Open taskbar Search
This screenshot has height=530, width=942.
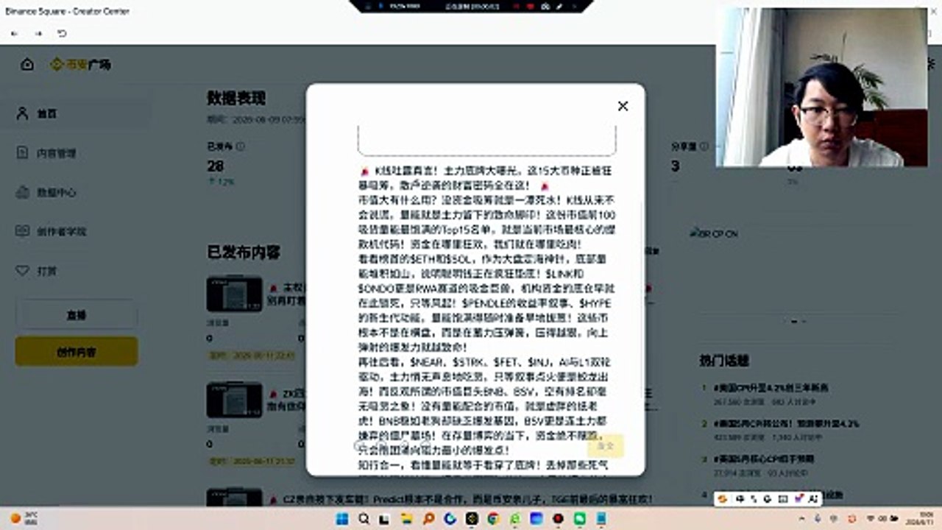click(x=364, y=519)
